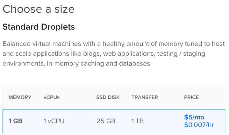Click the SSD DISK column header

tap(108, 97)
